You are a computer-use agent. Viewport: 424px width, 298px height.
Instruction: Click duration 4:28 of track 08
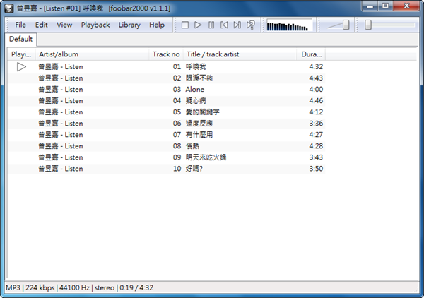tap(316, 146)
